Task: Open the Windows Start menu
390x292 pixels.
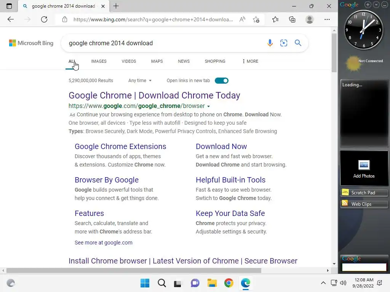Action: point(145,283)
